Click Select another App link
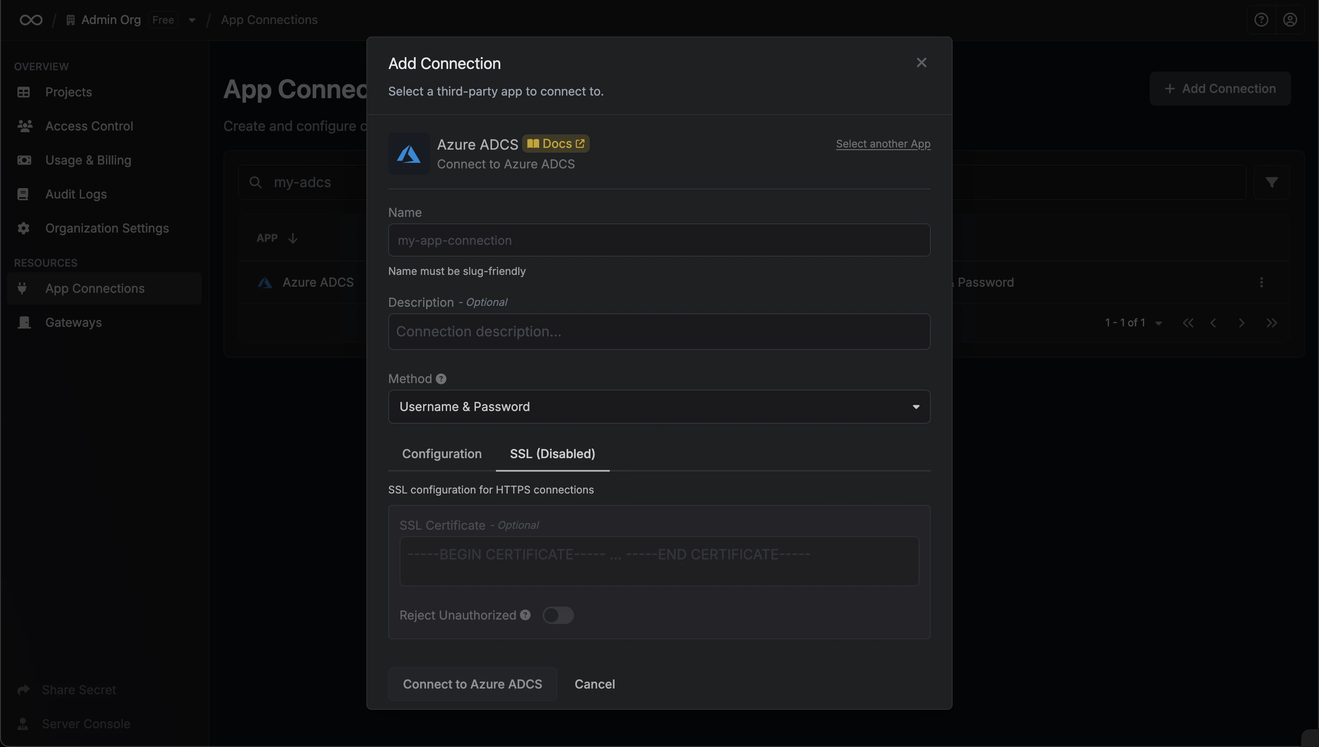 pos(883,144)
